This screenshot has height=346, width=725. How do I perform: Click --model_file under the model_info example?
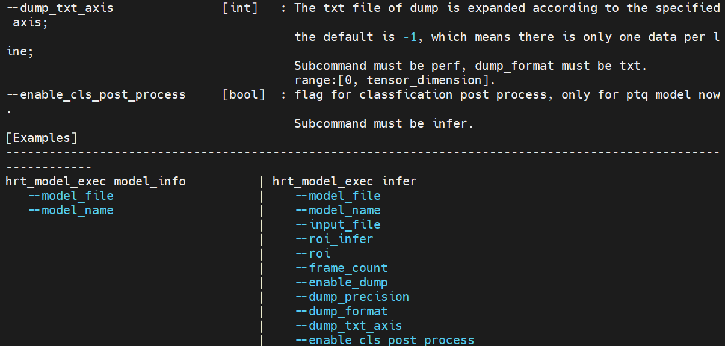70,196
